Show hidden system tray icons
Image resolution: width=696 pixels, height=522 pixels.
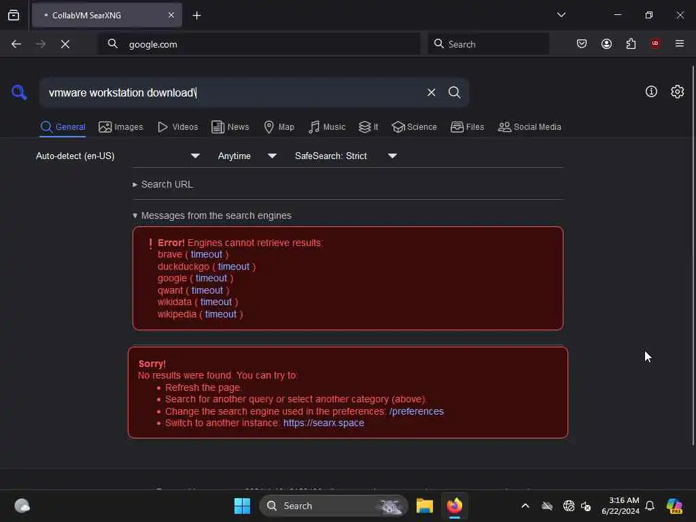click(x=525, y=506)
